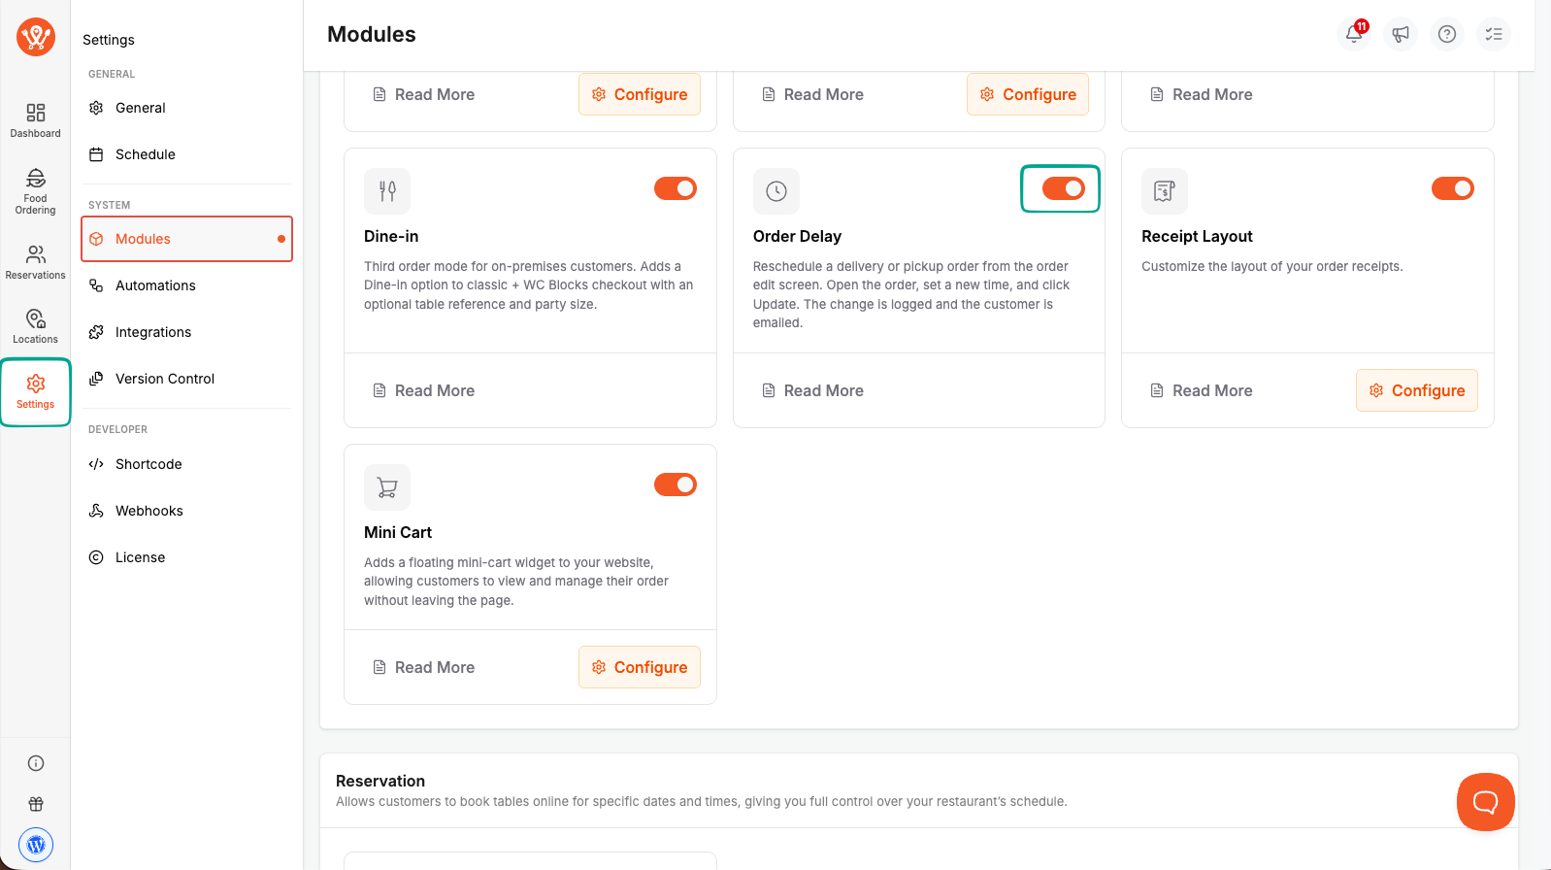Image resolution: width=1551 pixels, height=870 pixels.
Task: Click the Dine-in fork and knife icon
Action: pos(387,191)
